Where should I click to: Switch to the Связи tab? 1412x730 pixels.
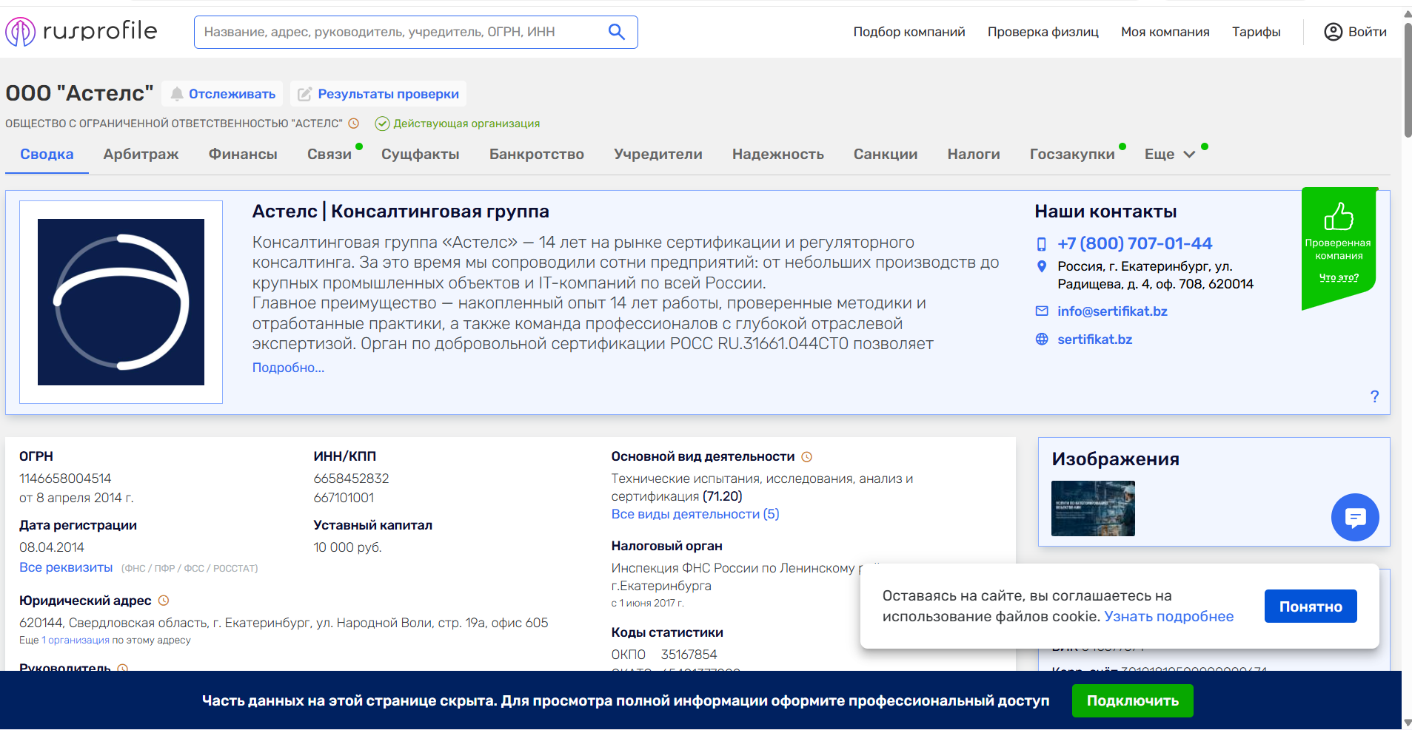click(329, 154)
